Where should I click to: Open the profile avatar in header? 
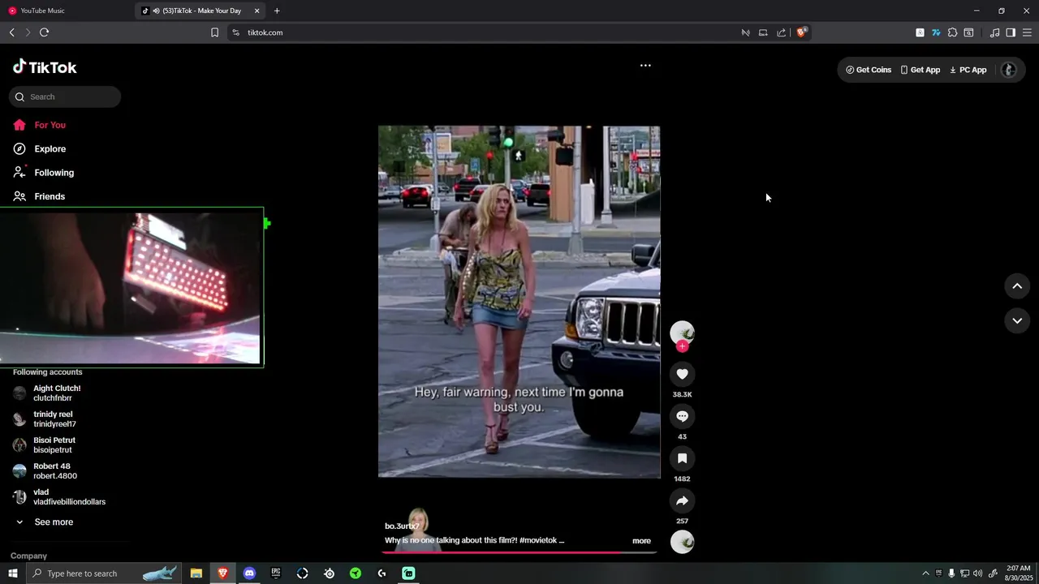(x=1009, y=70)
